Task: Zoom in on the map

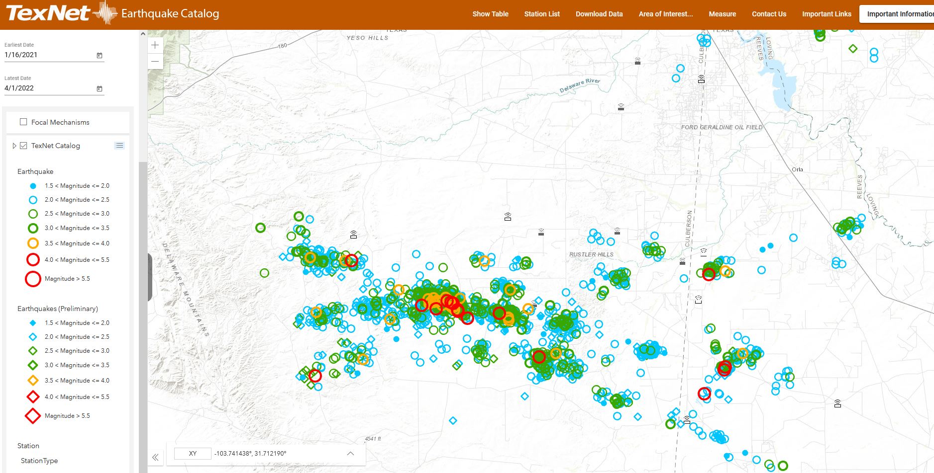Action: 155,45
